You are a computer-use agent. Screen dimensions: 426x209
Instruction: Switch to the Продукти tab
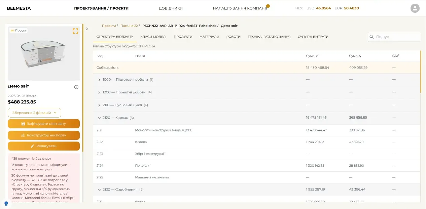pyautogui.click(x=183, y=37)
